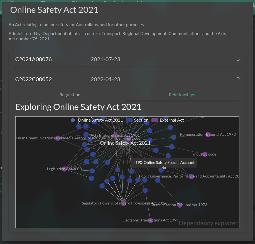
Task: Select the Criminal Code graph node
Action: click(x=128, y=139)
